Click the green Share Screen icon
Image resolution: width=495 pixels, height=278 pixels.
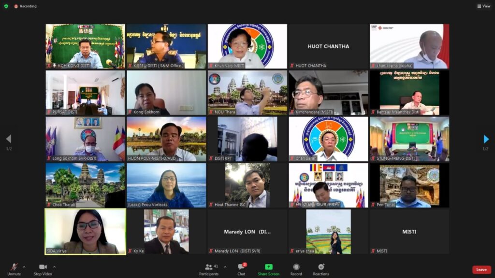(x=268, y=267)
